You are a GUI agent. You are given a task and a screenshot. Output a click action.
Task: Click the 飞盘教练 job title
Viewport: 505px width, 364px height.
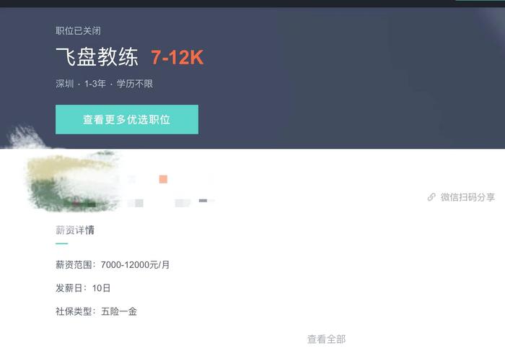pyautogui.click(x=97, y=57)
